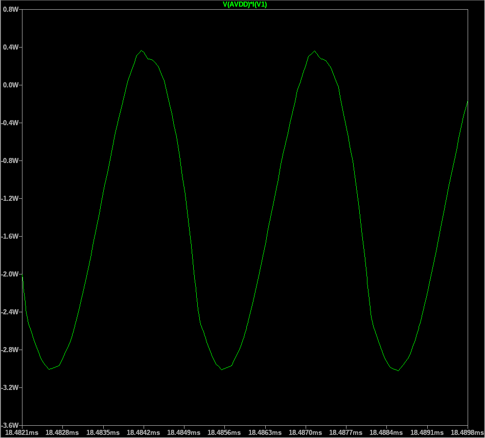
Task: Click the 0.4W vertical axis label
Action: (x=11, y=47)
